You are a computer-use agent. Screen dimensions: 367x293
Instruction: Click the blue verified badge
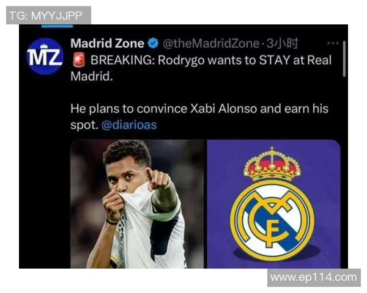(x=153, y=43)
